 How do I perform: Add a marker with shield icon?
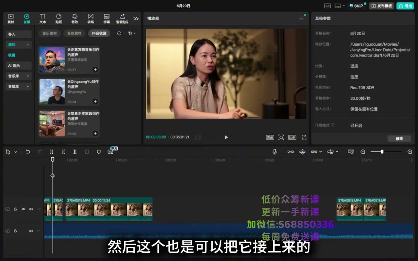(99, 152)
